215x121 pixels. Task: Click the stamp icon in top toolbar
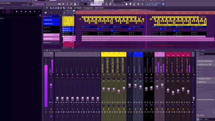(75, 4)
